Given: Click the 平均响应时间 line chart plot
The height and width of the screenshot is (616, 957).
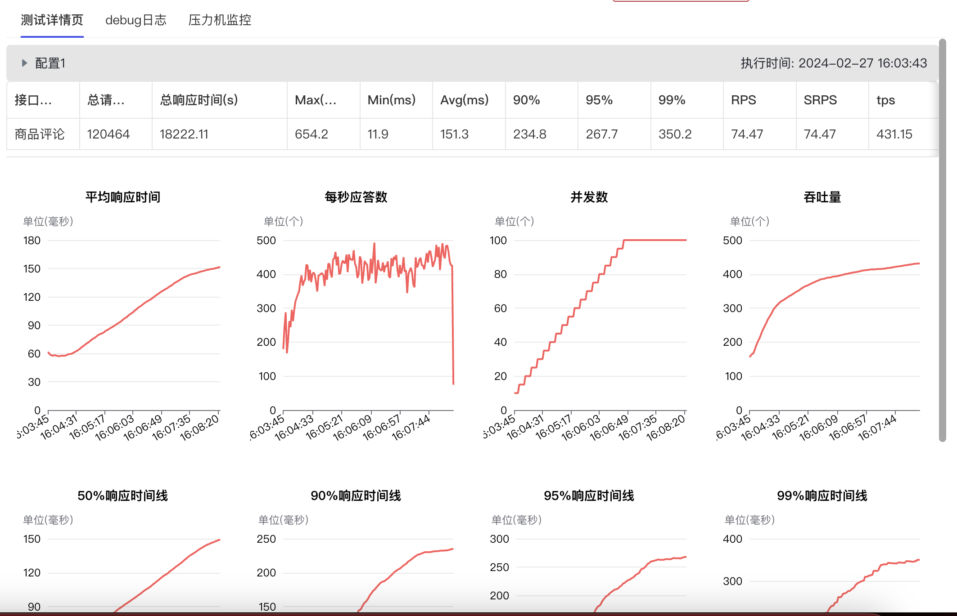Looking at the screenshot, I should point(134,325).
